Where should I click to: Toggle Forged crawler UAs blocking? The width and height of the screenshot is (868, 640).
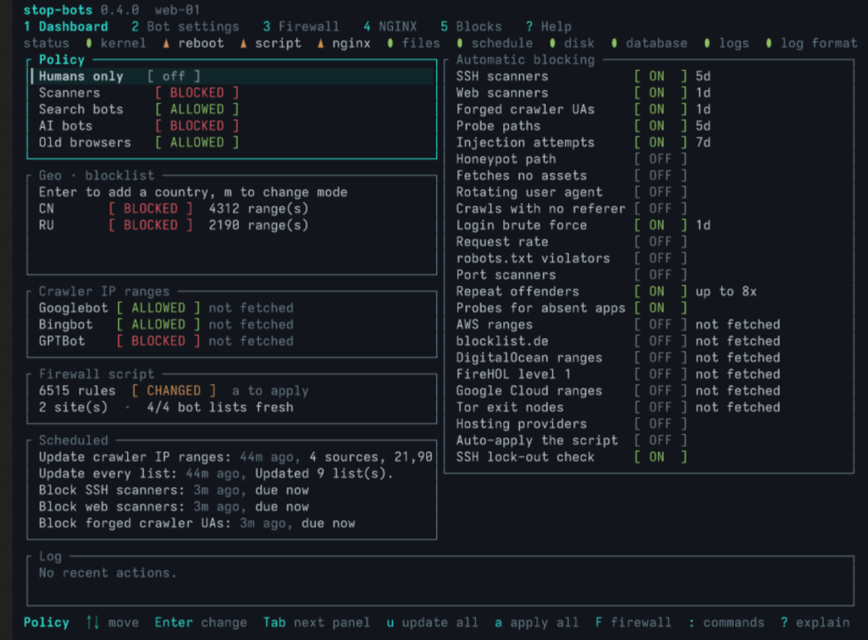(x=661, y=109)
